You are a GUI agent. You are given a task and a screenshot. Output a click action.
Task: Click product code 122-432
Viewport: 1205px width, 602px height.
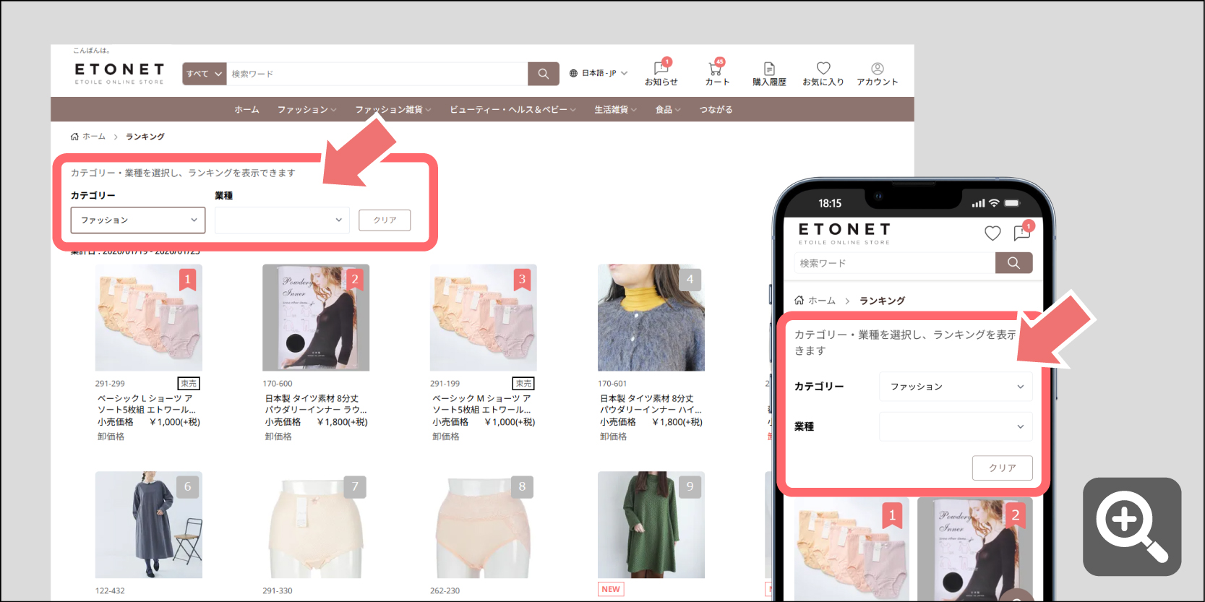pos(110,590)
